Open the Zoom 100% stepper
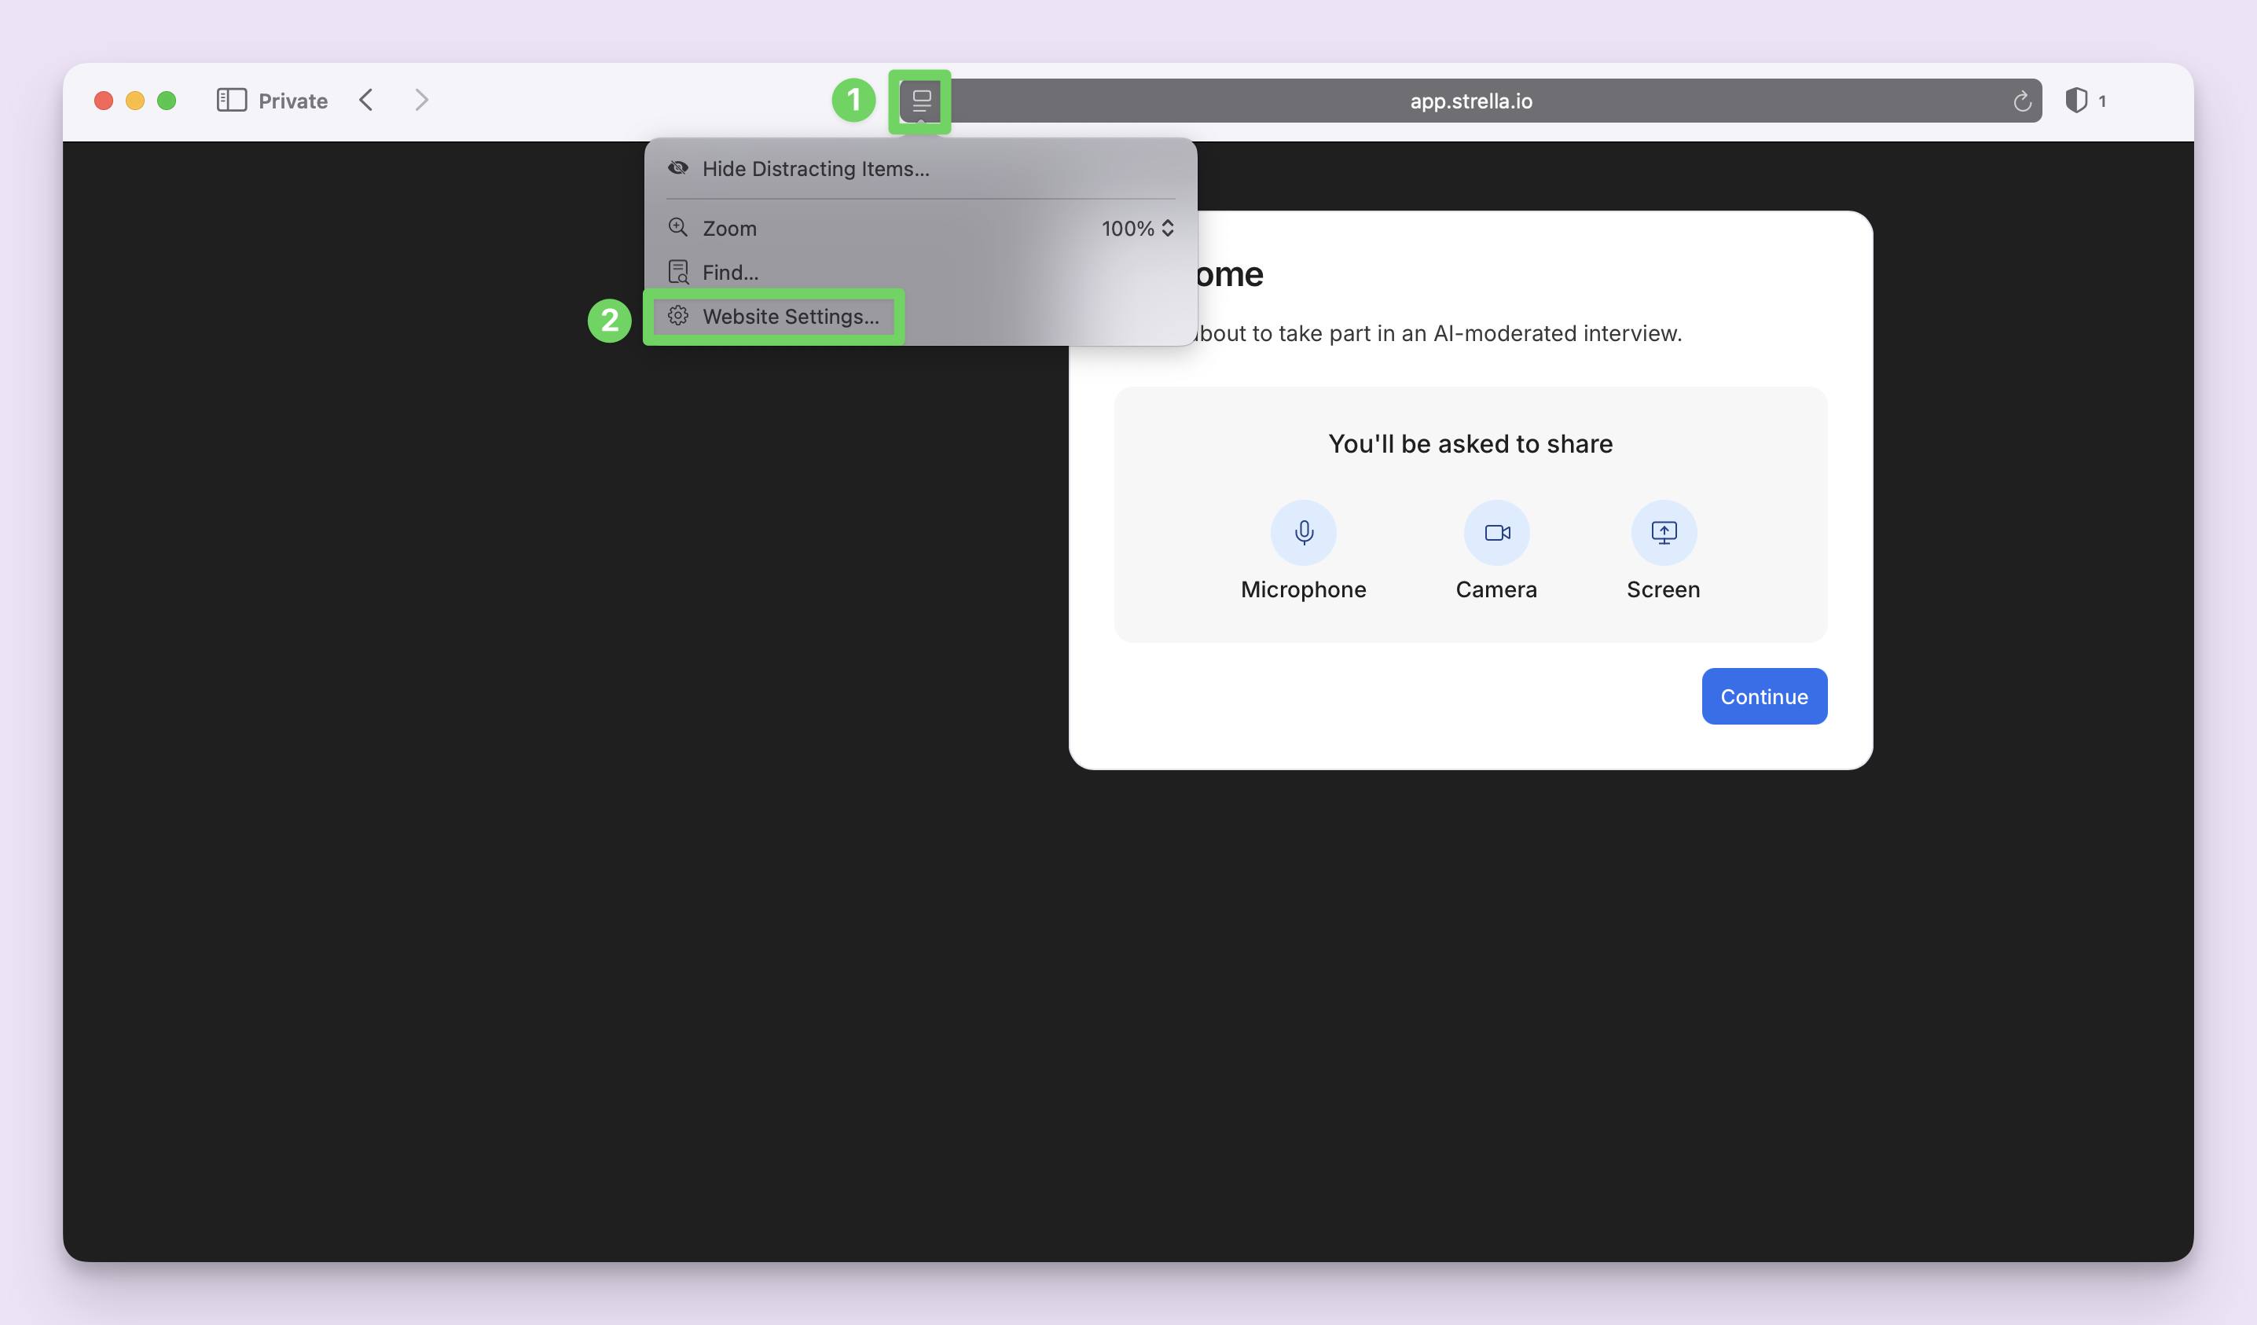 click(1137, 229)
